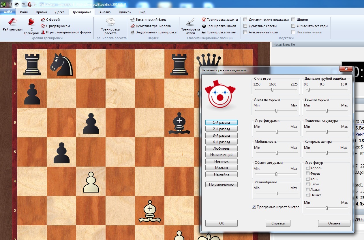Cancel the dialog with Отмена

coord(334,223)
